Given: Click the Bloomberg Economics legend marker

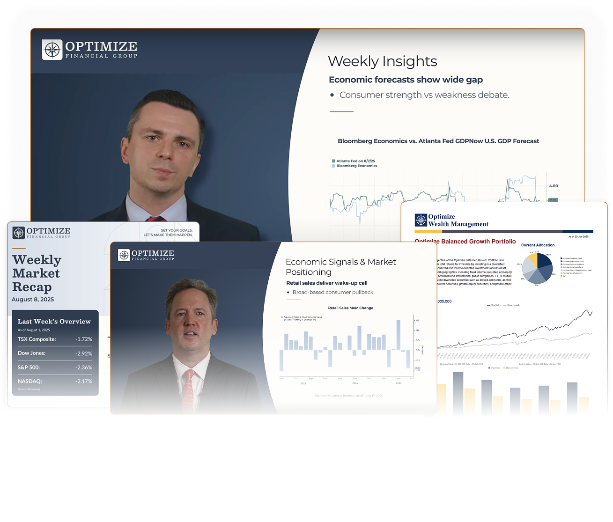Looking at the screenshot, I should click(x=333, y=166).
